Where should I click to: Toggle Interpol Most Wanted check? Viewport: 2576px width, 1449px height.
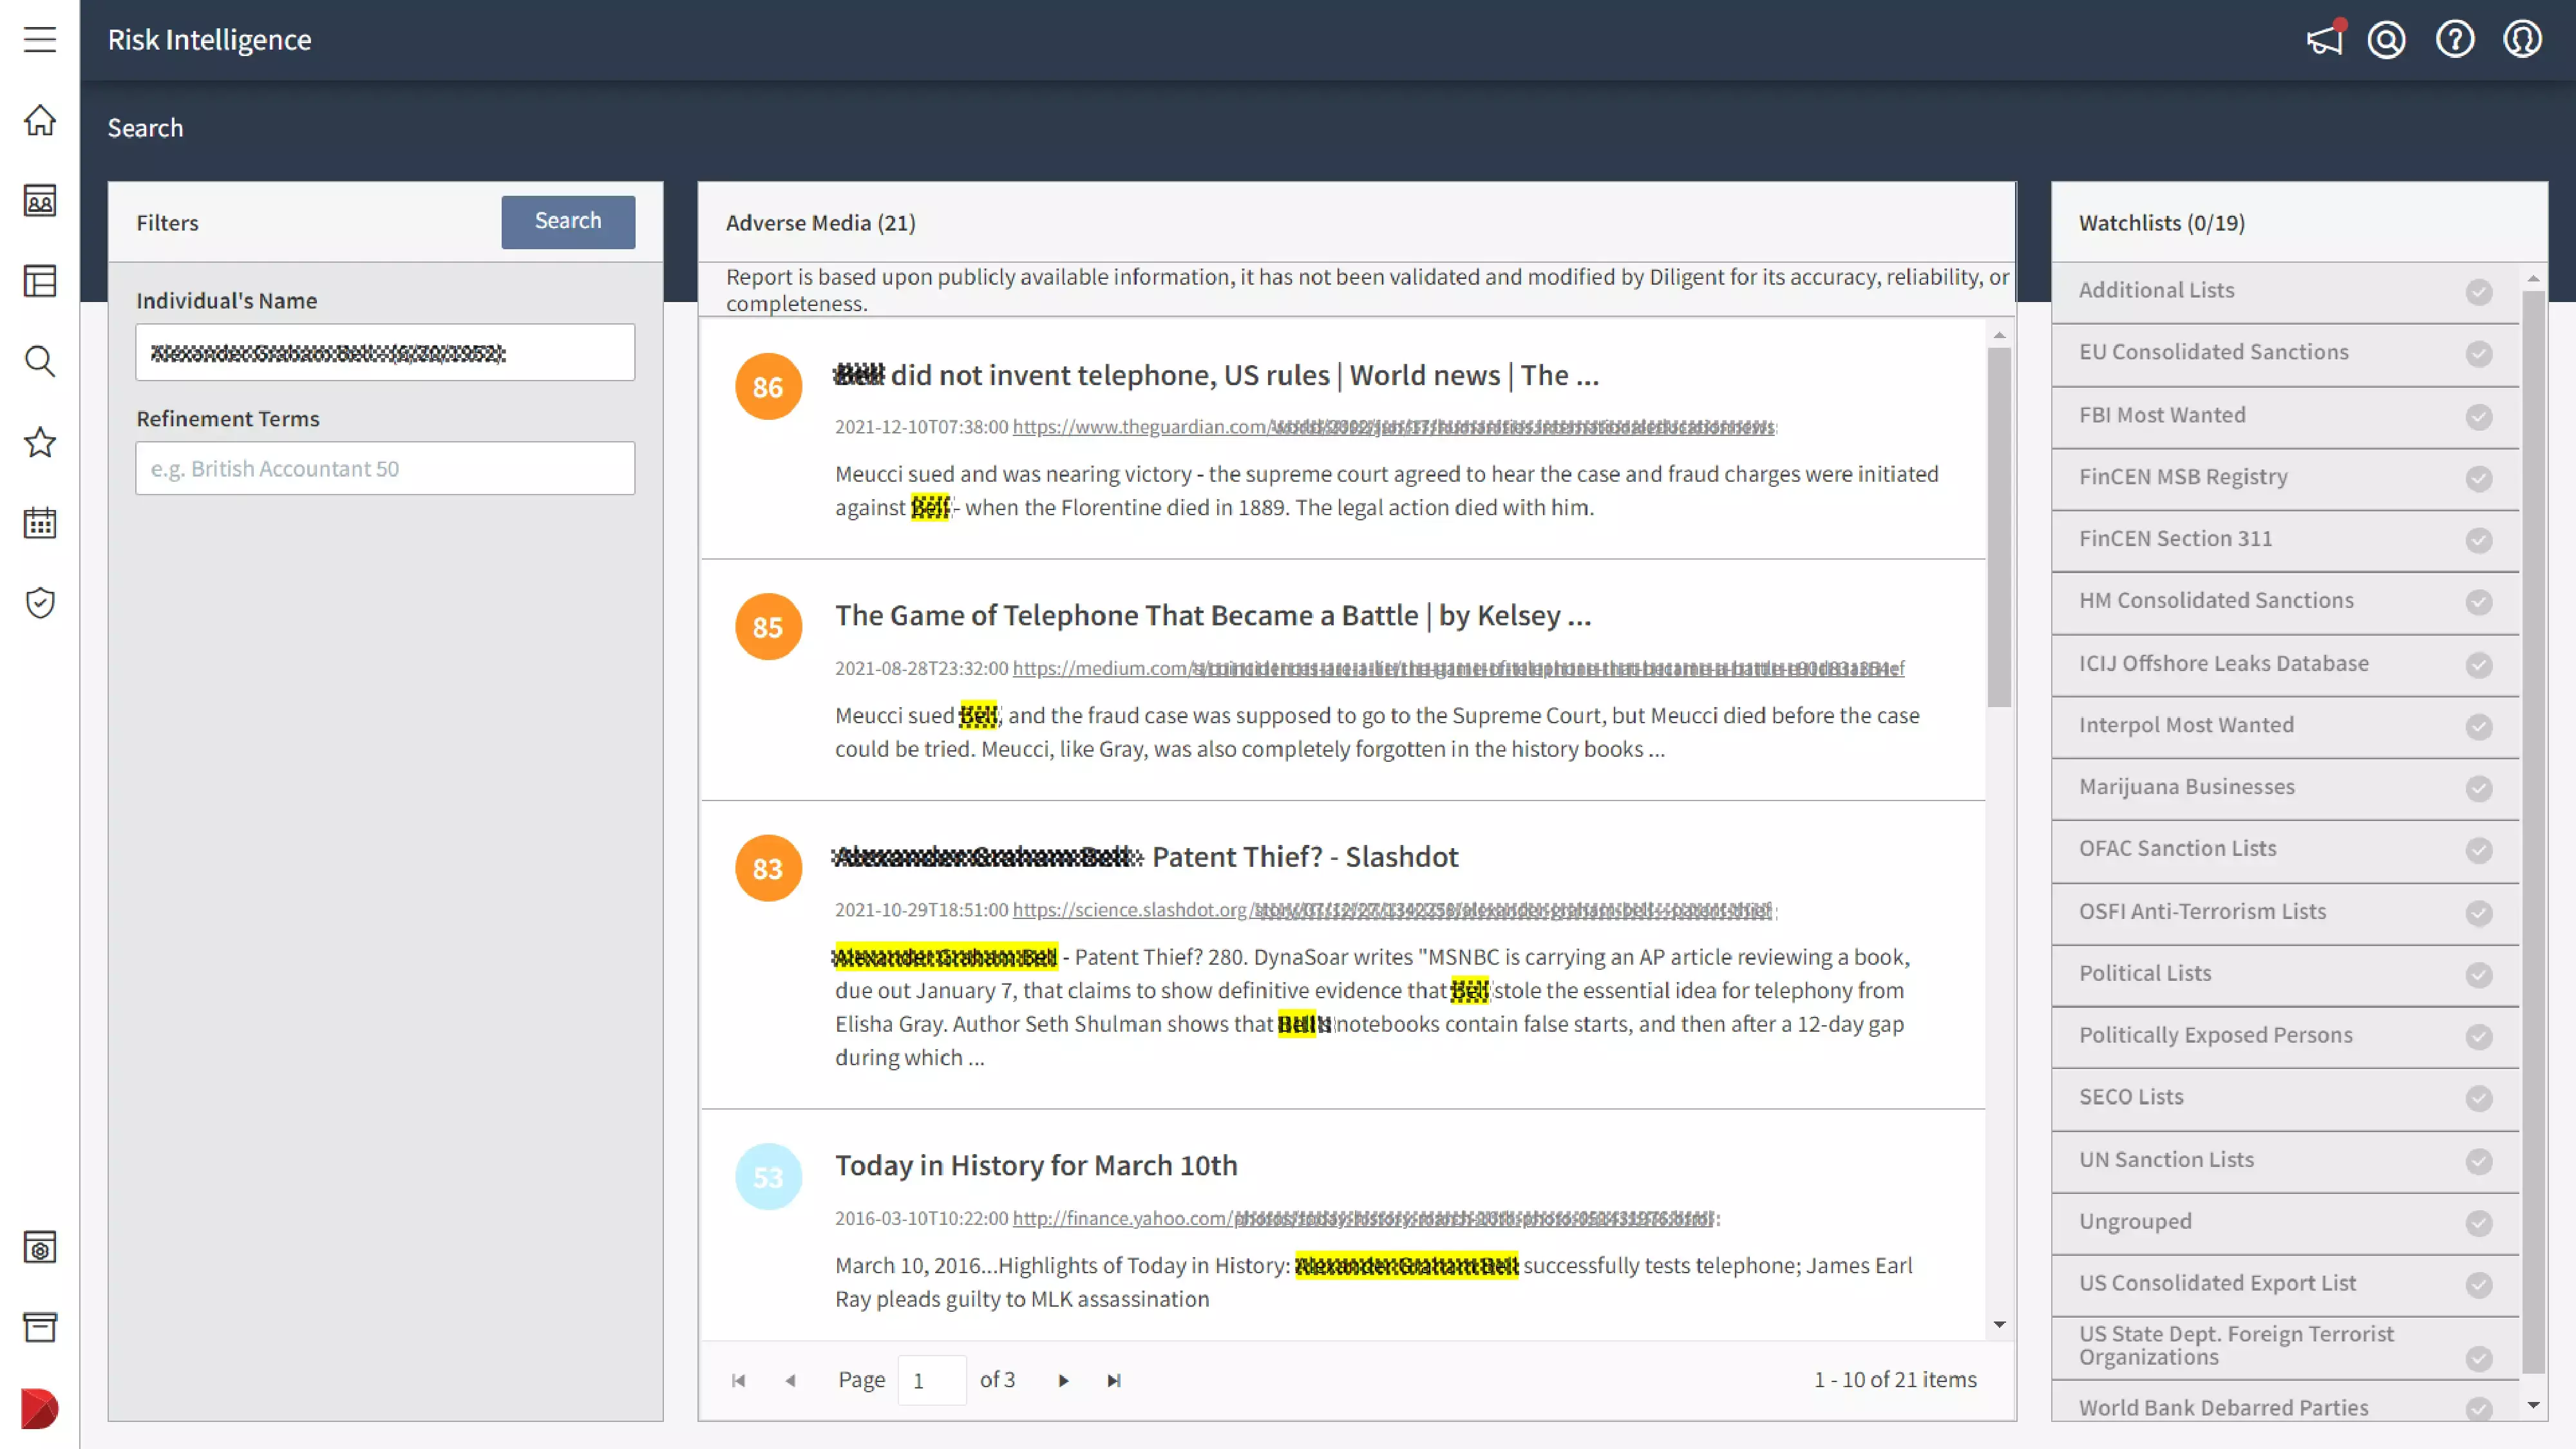tap(2479, 727)
